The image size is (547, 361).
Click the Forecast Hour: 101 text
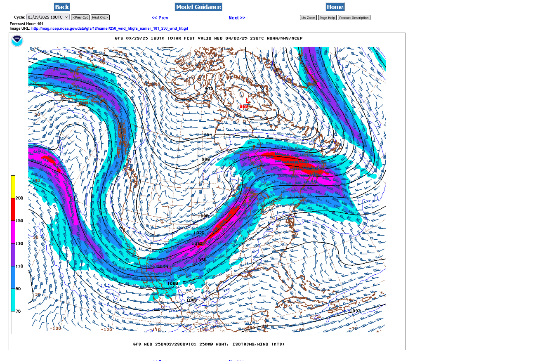[26, 24]
